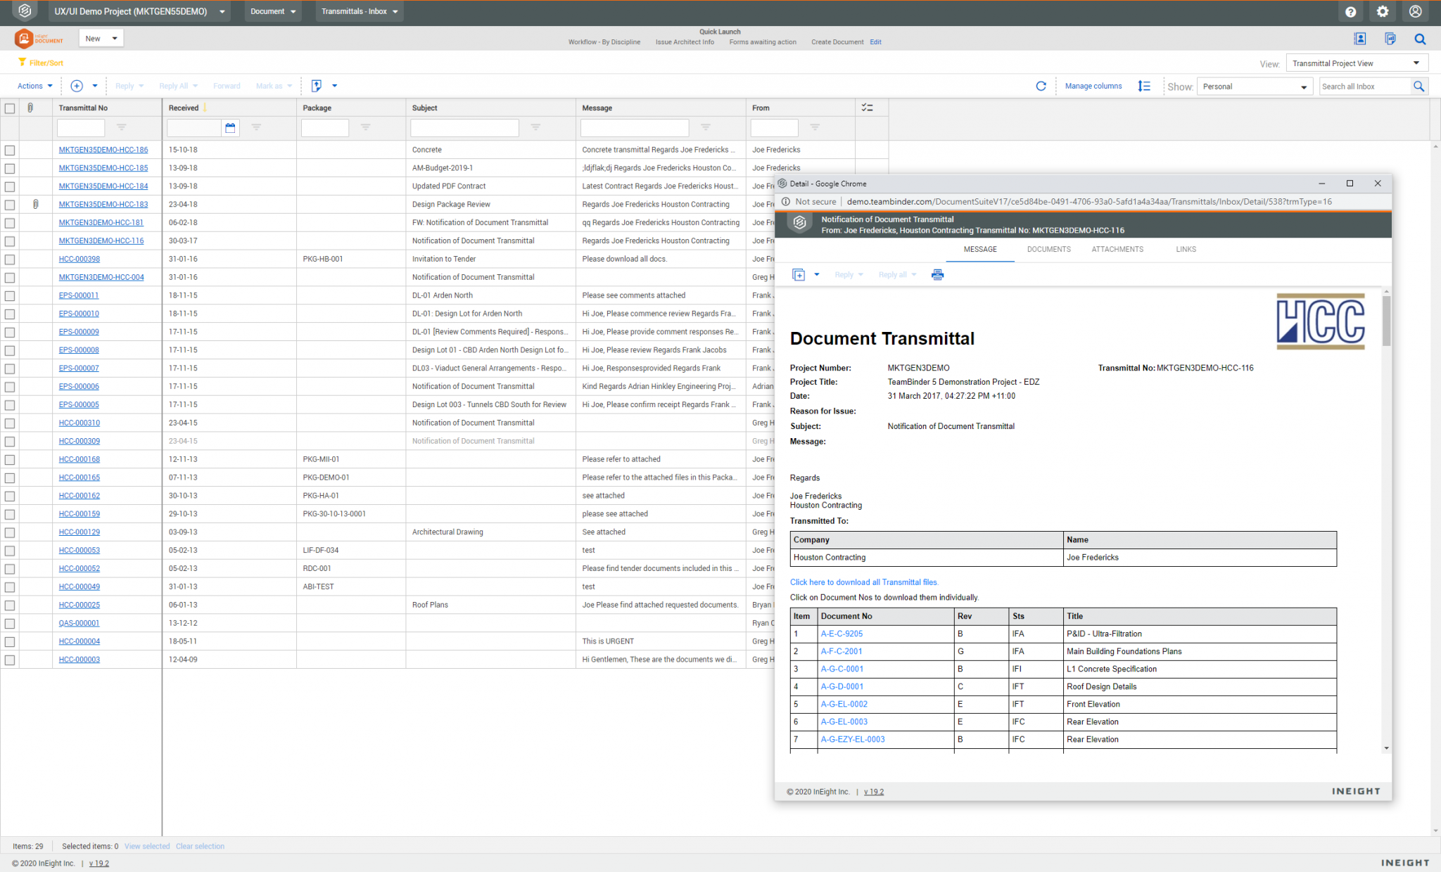The image size is (1441, 872).
Task: Refresh the transmittals list
Action: (1041, 86)
